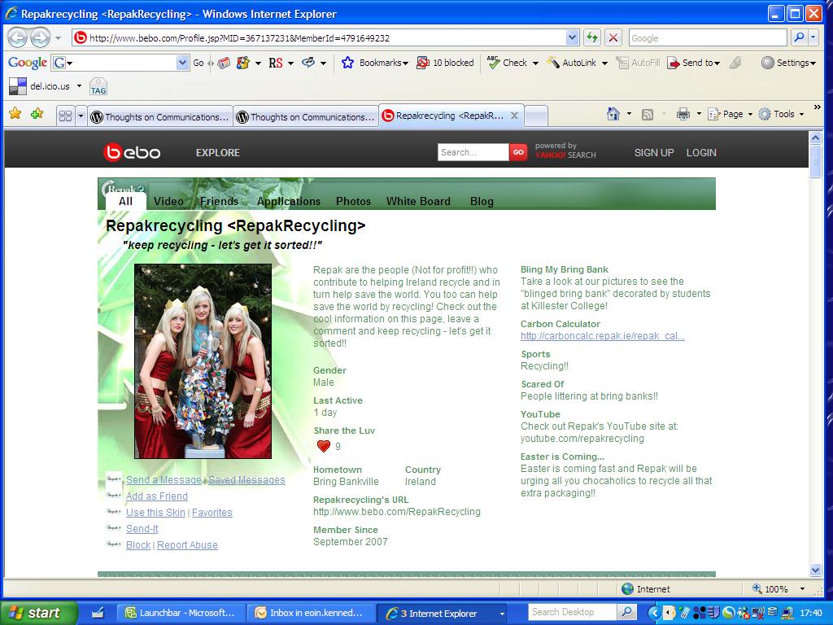Expand the Page menu dropdown
Image resolution: width=833 pixels, height=625 pixels.
coord(751,114)
